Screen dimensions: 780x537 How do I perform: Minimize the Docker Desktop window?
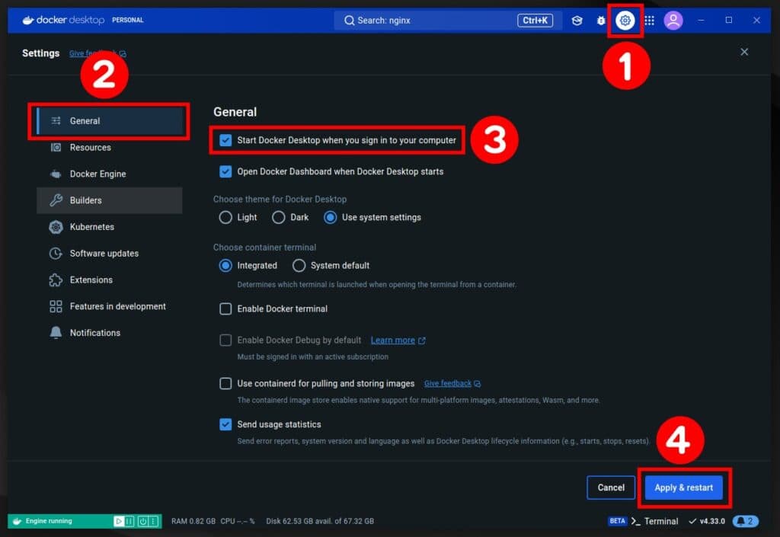point(701,21)
